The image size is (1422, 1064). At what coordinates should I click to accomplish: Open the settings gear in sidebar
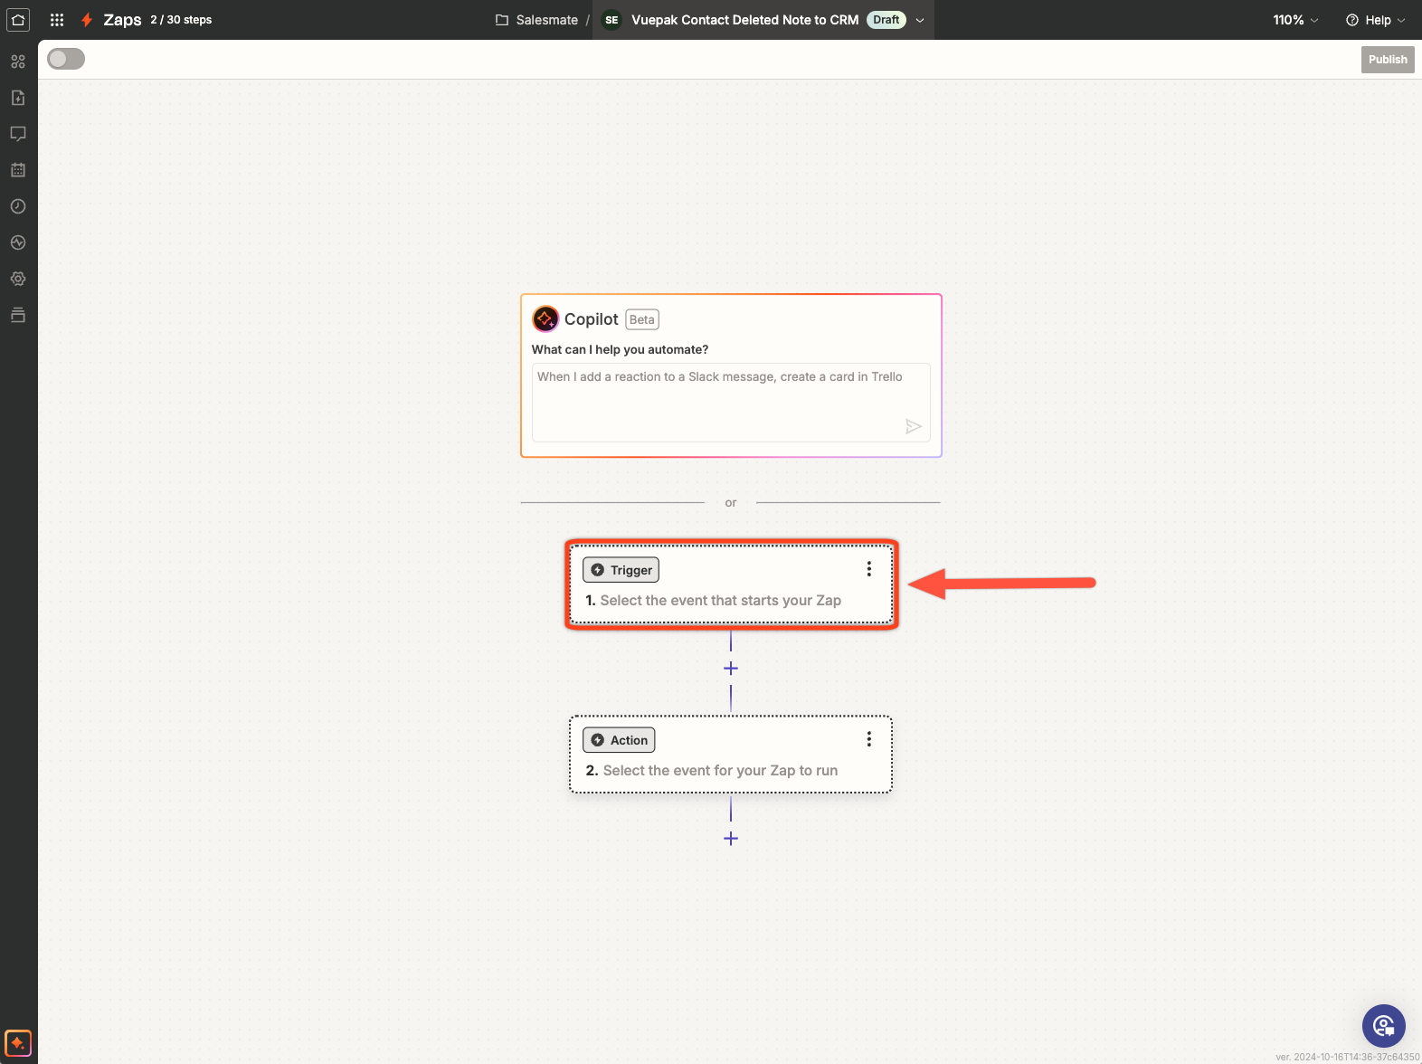(18, 279)
